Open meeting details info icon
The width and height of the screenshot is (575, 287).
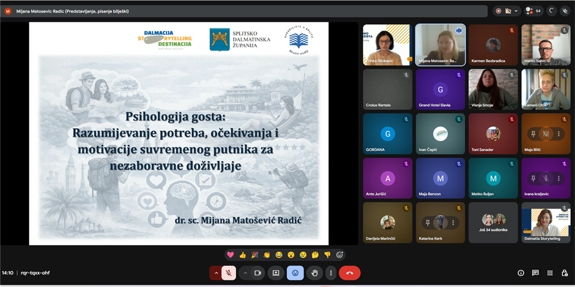click(x=520, y=273)
